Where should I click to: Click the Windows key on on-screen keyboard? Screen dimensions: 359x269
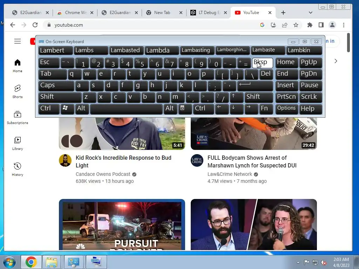point(67,109)
